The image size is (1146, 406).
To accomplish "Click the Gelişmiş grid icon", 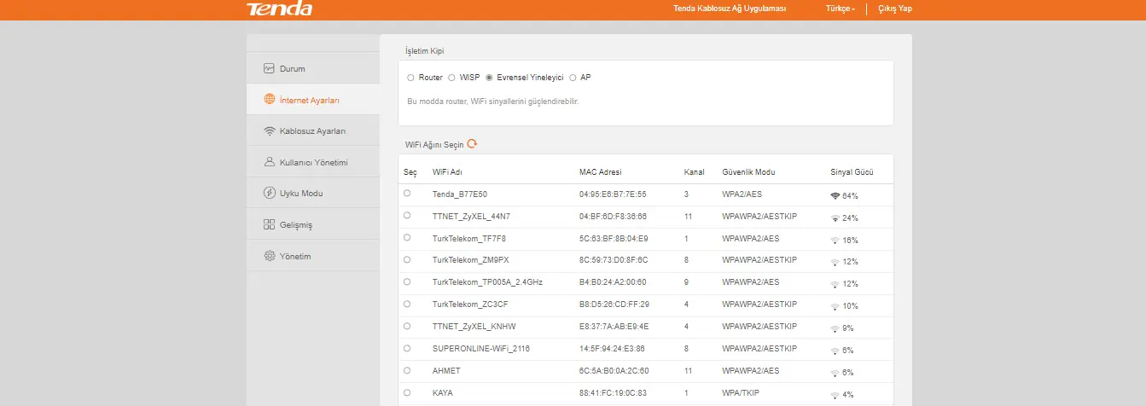I will (x=270, y=224).
